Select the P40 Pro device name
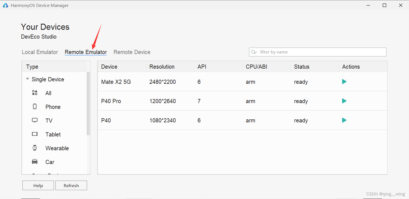409x199 pixels. pos(111,101)
